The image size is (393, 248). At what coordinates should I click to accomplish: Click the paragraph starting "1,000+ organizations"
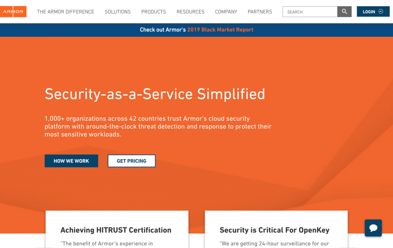158,126
